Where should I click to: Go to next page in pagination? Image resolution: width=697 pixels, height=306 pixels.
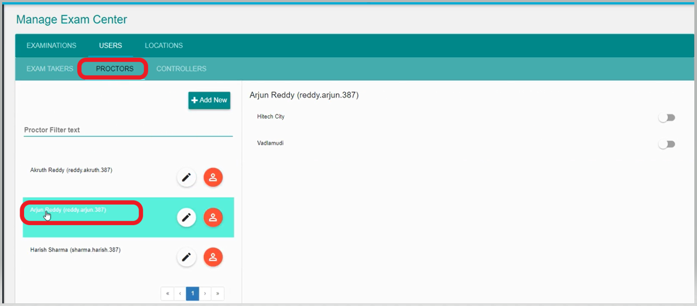205,294
